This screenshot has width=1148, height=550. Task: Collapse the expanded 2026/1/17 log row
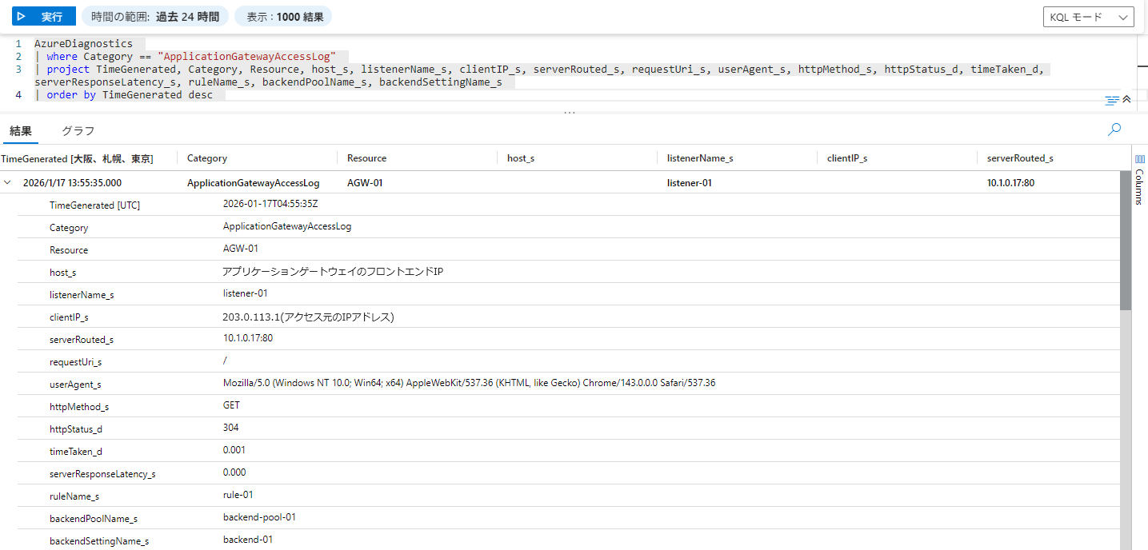pos(8,182)
